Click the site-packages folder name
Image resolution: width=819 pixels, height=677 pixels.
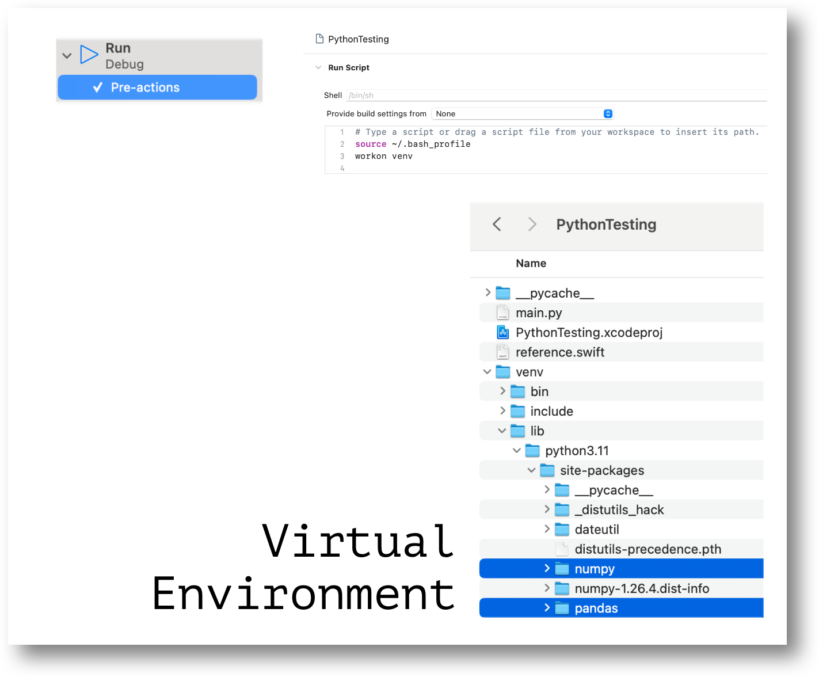coord(602,470)
